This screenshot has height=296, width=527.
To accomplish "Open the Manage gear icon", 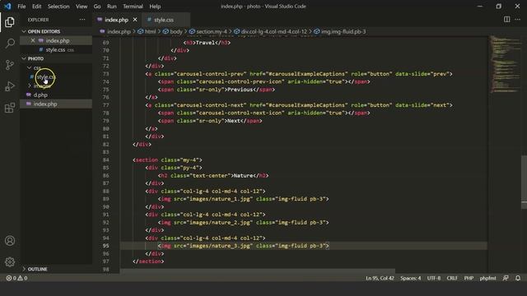I will point(10,261).
